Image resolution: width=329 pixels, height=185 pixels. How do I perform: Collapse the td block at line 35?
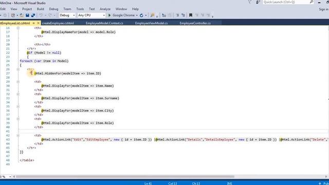(18, 106)
